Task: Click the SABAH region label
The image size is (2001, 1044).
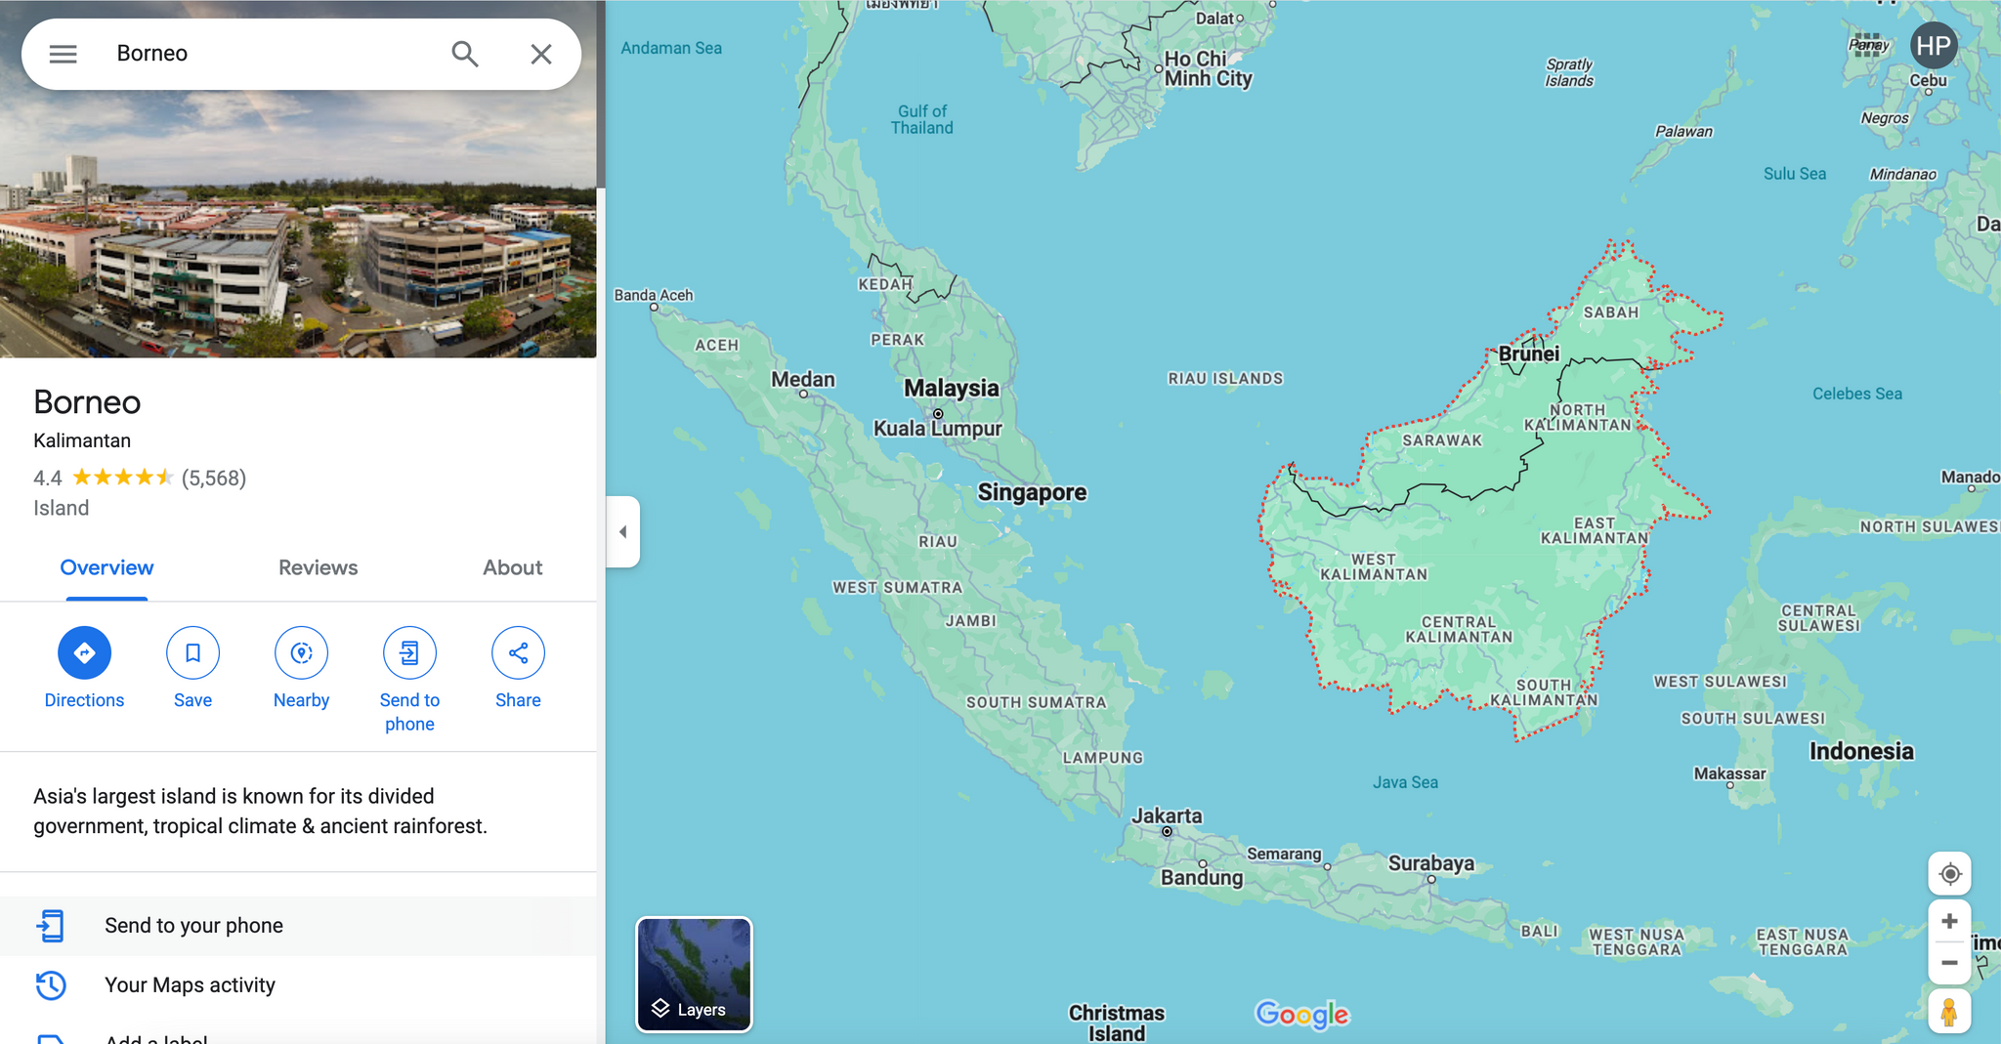Action: click(1611, 313)
